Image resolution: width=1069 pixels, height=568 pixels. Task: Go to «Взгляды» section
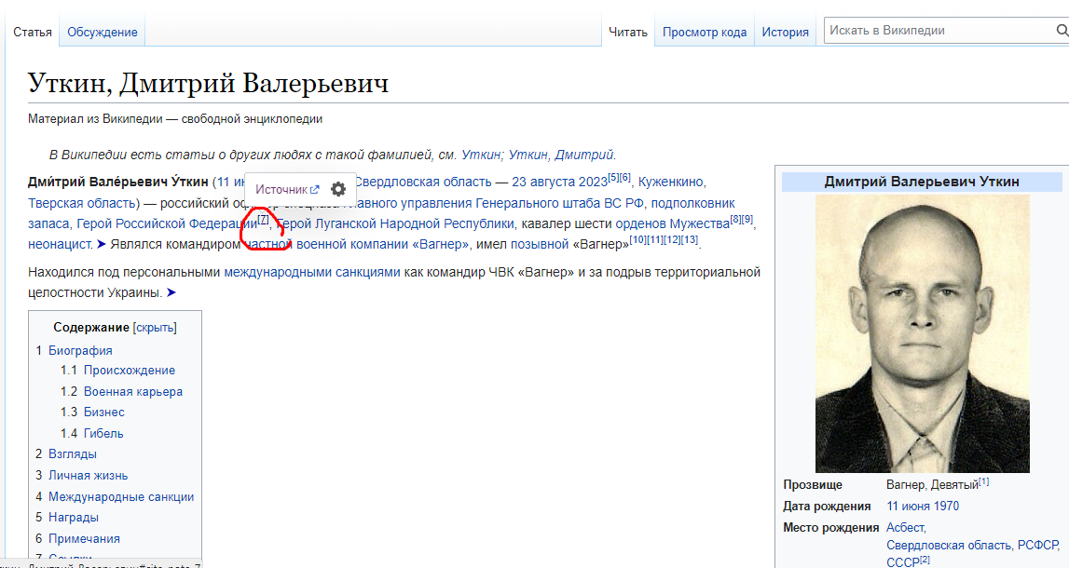[73, 454]
